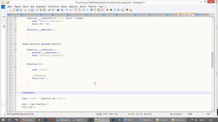218x122 pixels.
Task: Toggle show all characters icon
Action: pyautogui.click(x=88, y=10)
